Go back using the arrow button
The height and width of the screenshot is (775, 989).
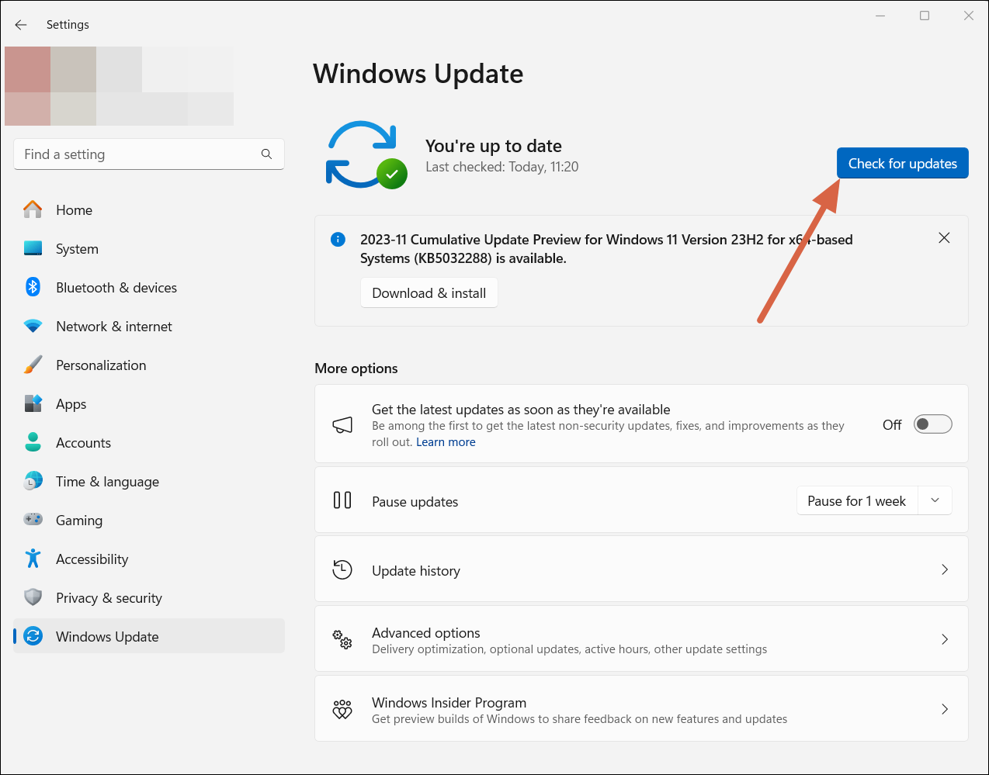(21, 24)
